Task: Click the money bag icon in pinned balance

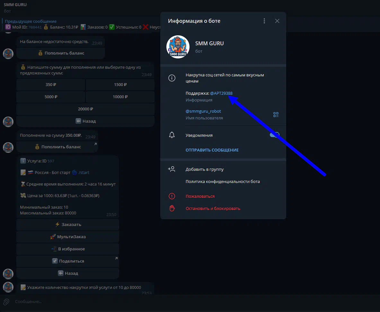Action: (46, 27)
